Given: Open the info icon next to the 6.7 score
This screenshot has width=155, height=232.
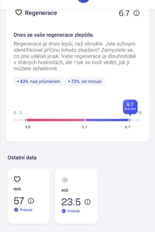Looking at the screenshot, I should (136, 13).
